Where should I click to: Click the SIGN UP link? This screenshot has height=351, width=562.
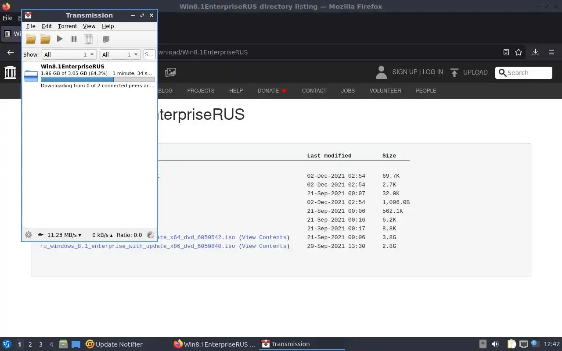tap(405, 72)
